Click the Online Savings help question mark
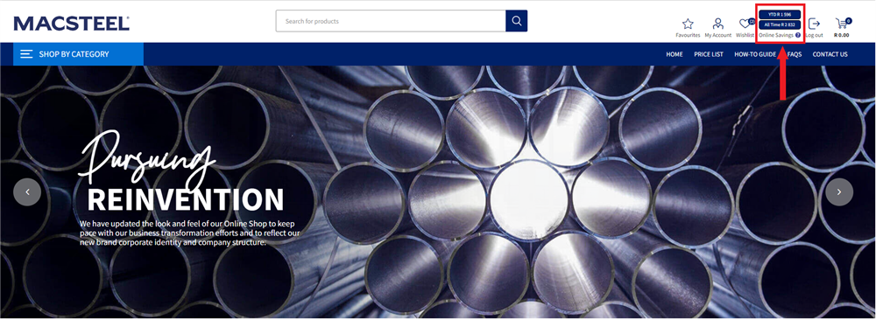Viewport: 876px width, 320px height. click(x=798, y=35)
